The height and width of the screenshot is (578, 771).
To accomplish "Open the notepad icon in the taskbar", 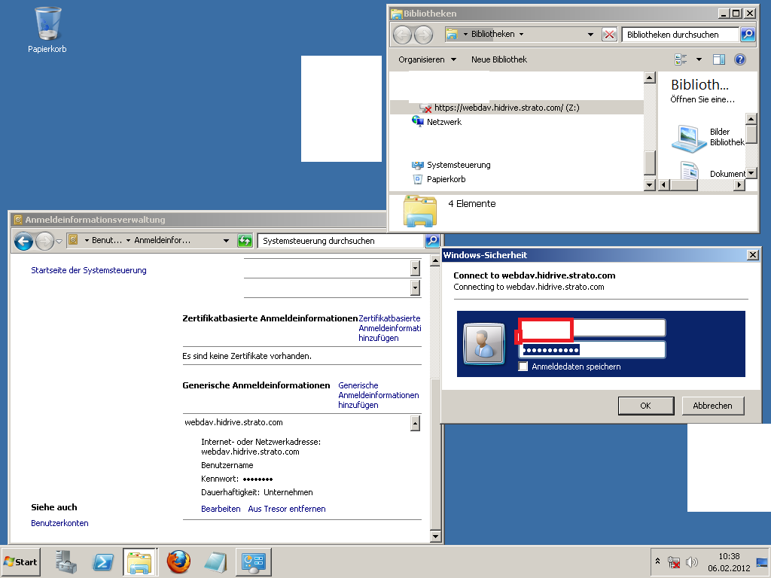I will click(x=215, y=562).
